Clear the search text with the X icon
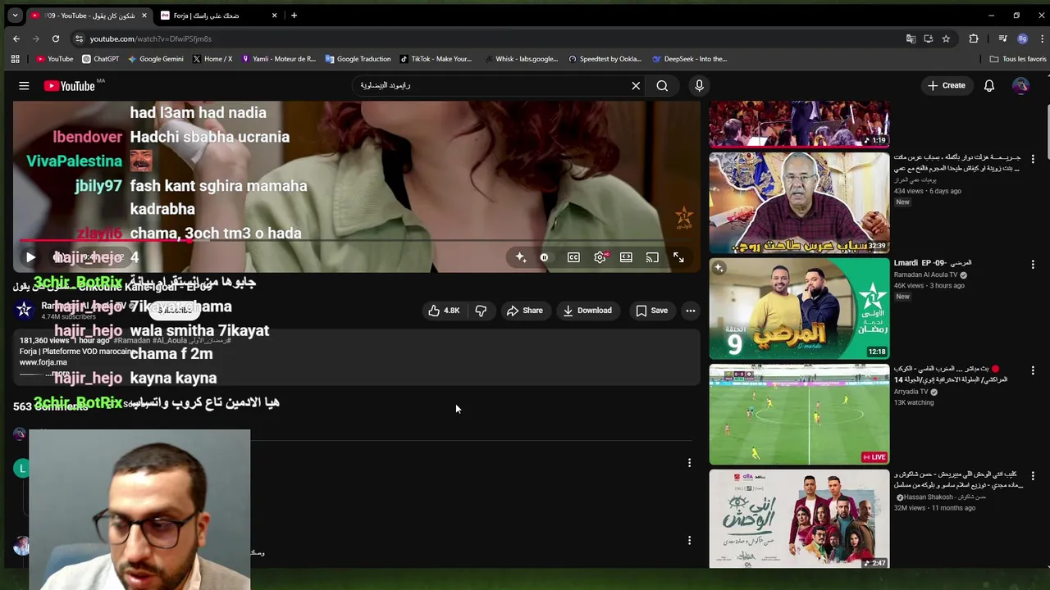 pyautogui.click(x=636, y=85)
